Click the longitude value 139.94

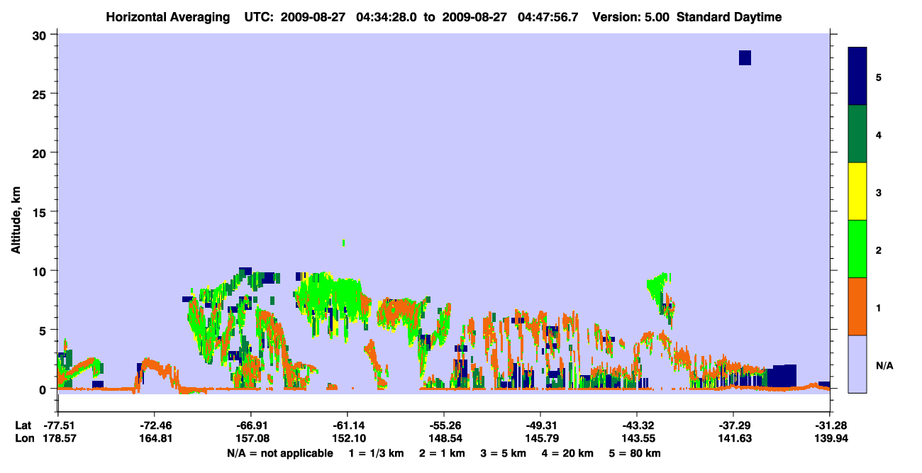[x=830, y=438]
